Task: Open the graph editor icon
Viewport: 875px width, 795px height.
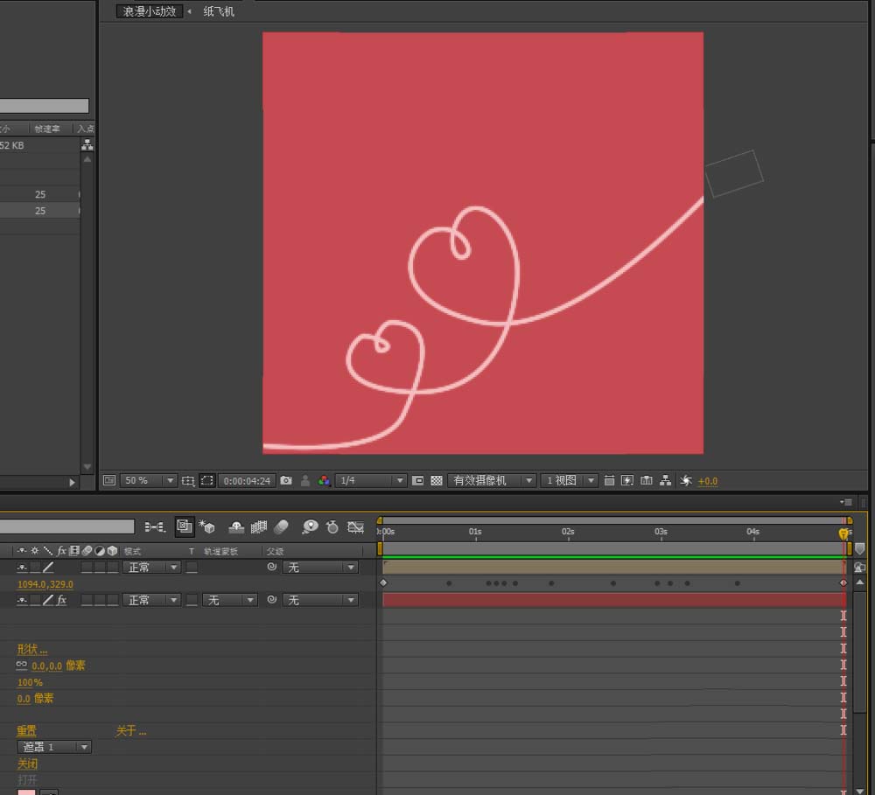Action: 355,527
